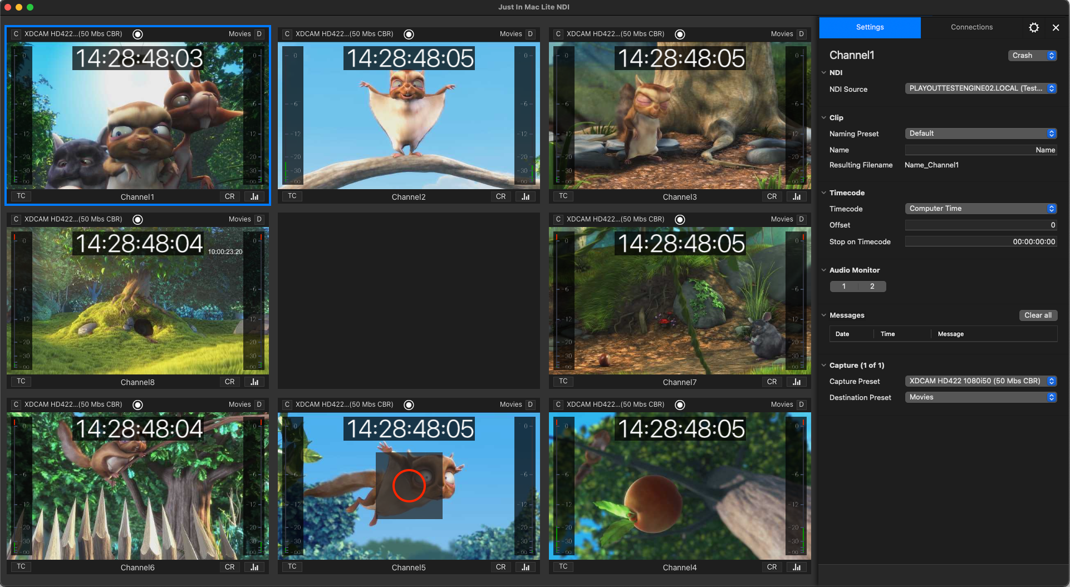
Task: Click the record icon on Channel2
Action: pos(409,34)
